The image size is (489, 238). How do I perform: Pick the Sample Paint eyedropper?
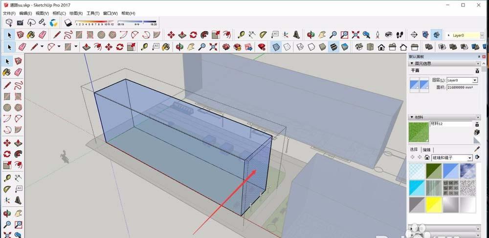[x=477, y=149]
